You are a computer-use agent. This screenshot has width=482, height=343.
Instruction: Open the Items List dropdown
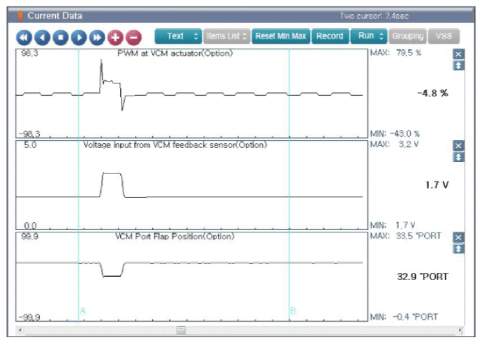tap(227, 36)
